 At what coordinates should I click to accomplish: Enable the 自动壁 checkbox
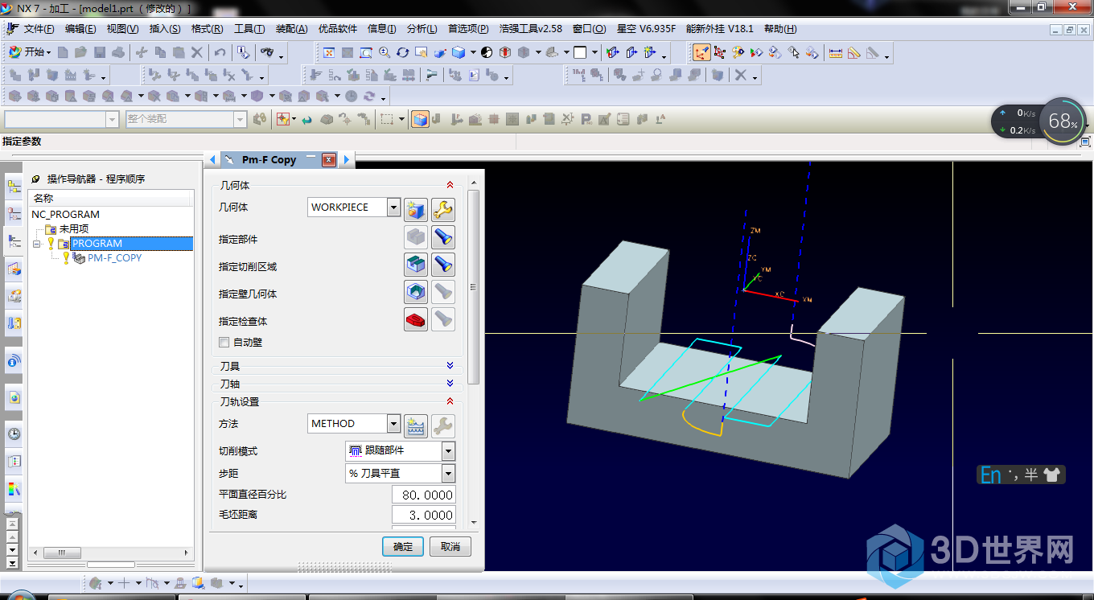[x=224, y=343]
